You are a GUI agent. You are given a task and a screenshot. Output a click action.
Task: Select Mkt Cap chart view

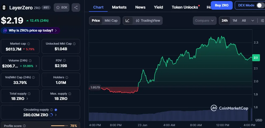(x=111, y=21)
